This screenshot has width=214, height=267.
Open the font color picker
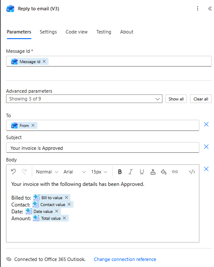(x=153, y=172)
